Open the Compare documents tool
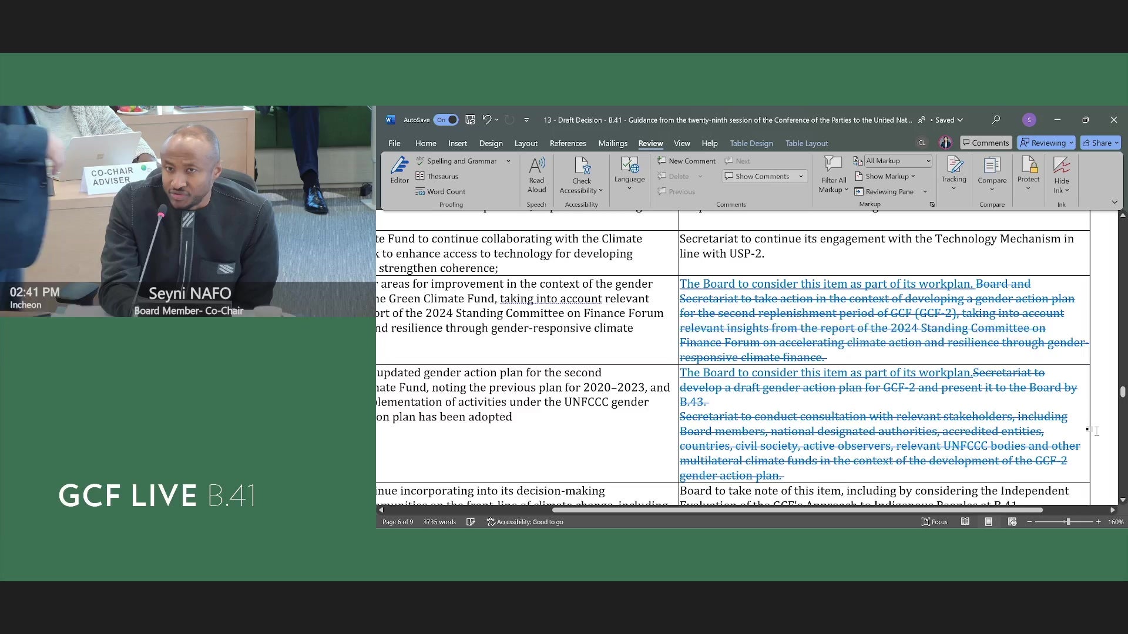The image size is (1128, 634). [x=992, y=173]
